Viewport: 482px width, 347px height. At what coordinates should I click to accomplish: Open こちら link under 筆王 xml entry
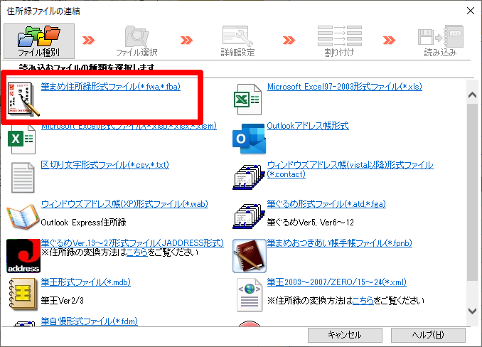coord(363,300)
